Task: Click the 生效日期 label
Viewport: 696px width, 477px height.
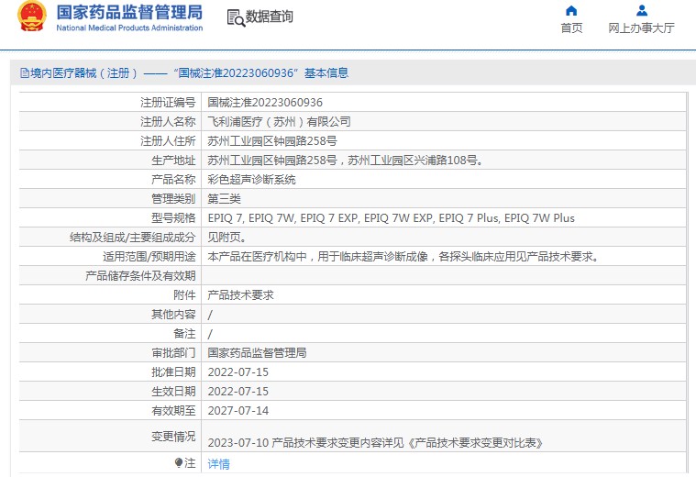Action: [173, 392]
